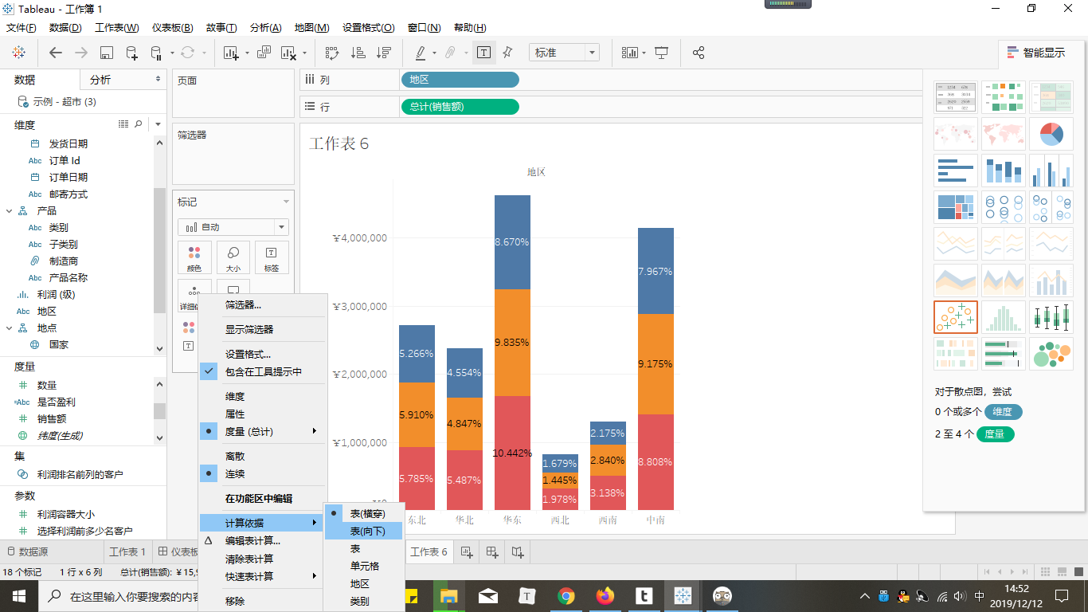Select horizontal bar chart in Show Me
The image size is (1088, 612).
coord(956,171)
